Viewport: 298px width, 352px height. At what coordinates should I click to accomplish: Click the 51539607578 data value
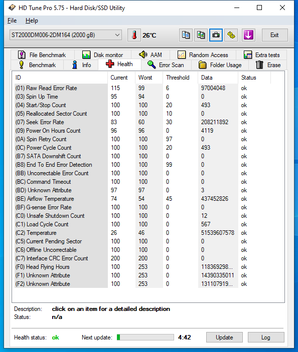(218, 233)
